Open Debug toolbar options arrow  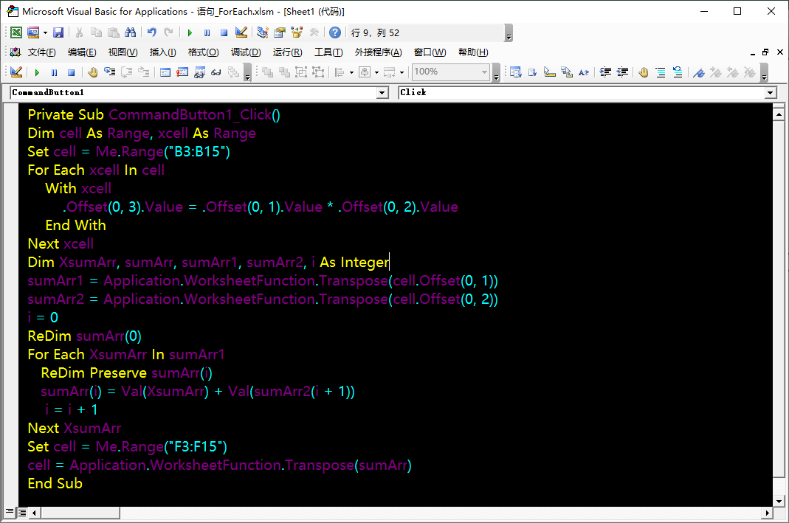pos(247,72)
